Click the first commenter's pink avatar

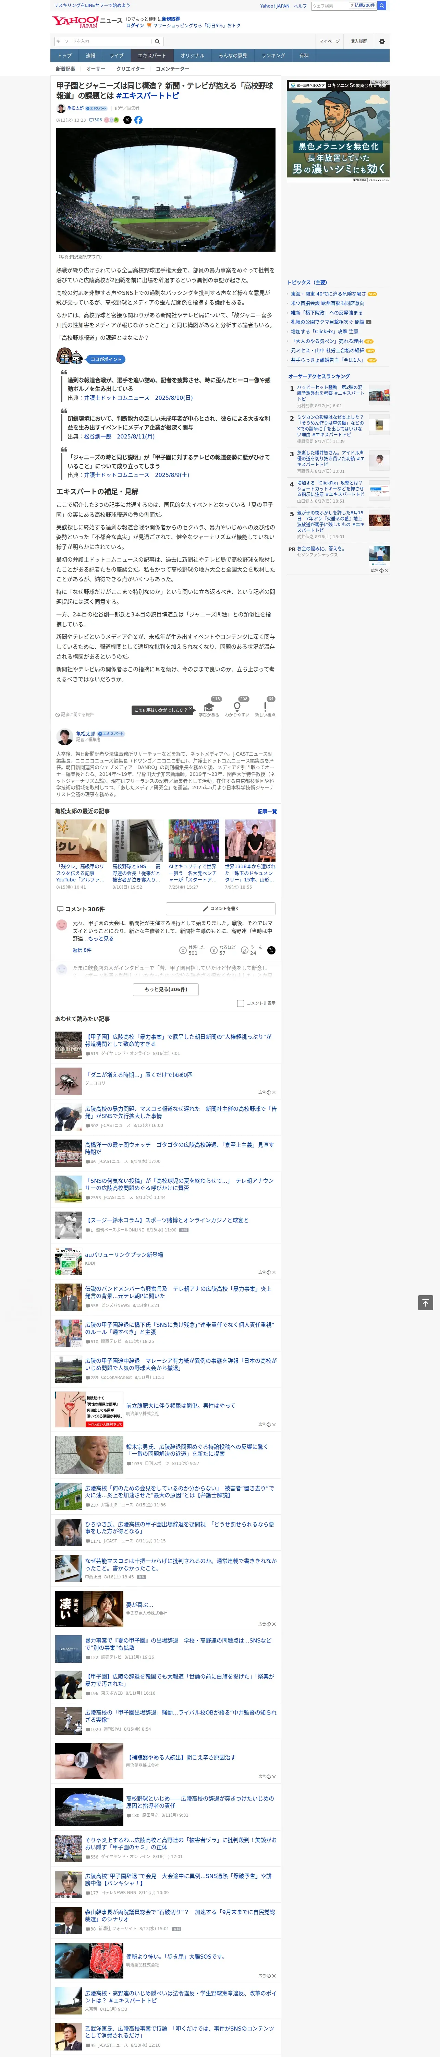click(61, 925)
